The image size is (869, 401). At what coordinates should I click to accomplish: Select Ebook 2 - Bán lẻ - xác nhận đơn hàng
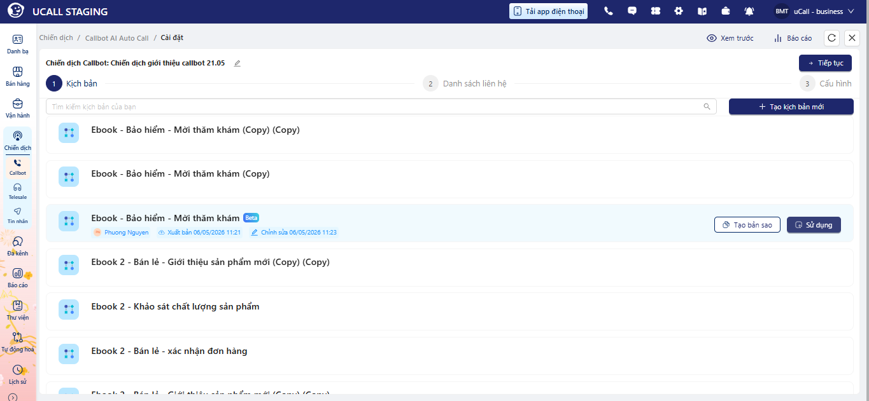(x=449, y=356)
